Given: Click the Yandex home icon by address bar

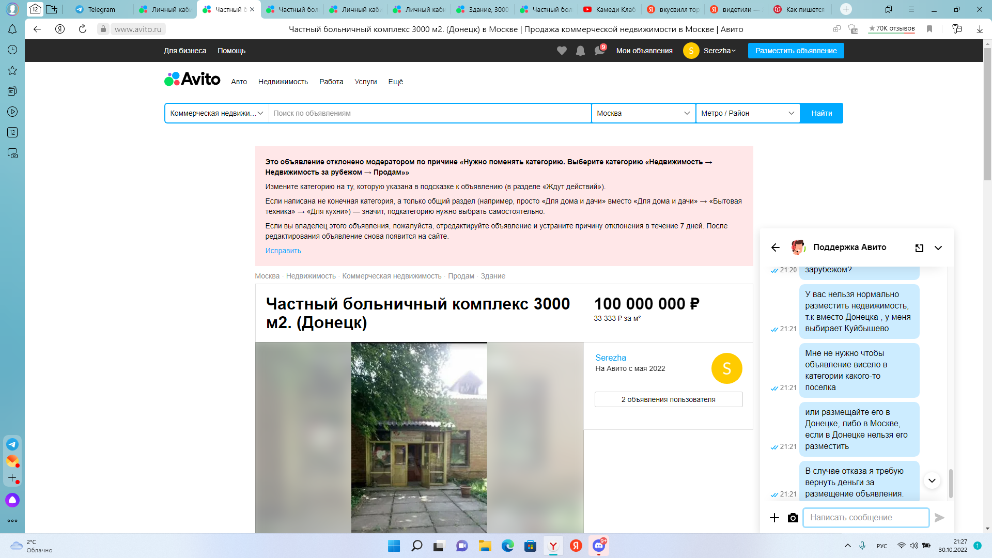Looking at the screenshot, I should [60, 29].
